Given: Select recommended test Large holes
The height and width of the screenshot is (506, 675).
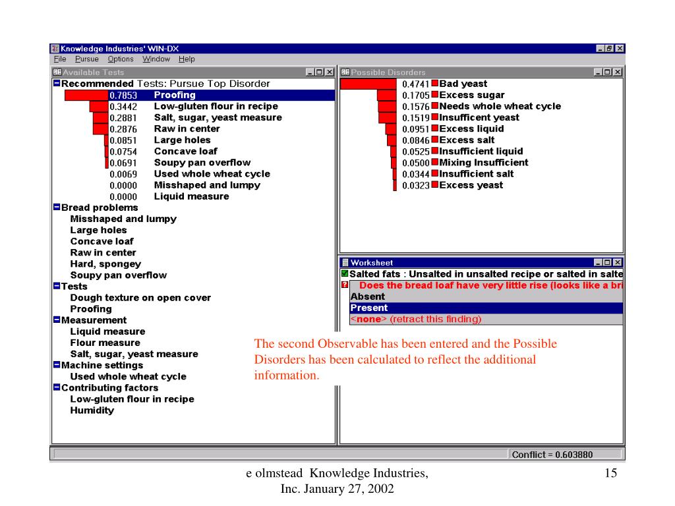Looking at the screenshot, I should pos(182,140).
